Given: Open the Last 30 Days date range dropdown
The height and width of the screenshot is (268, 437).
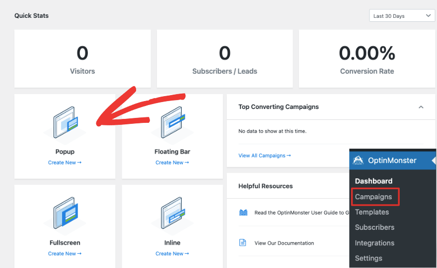Looking at the screenshot, I should (x=402, y=16).
